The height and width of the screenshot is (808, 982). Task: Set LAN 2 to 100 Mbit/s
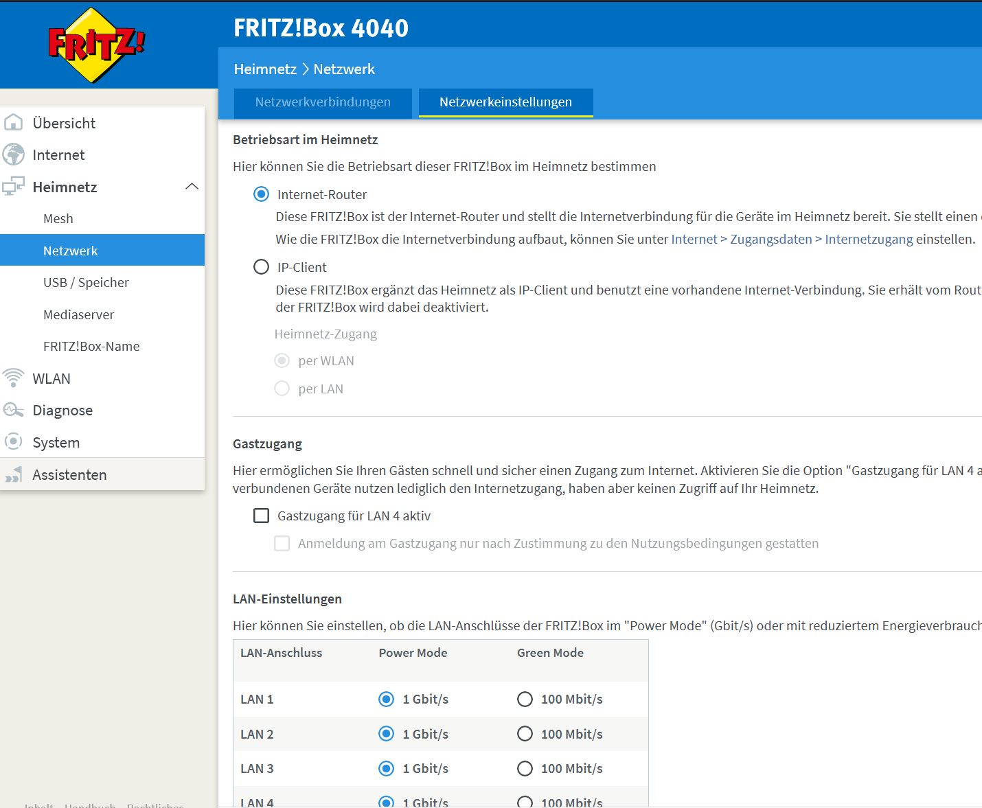coord(525,734)
